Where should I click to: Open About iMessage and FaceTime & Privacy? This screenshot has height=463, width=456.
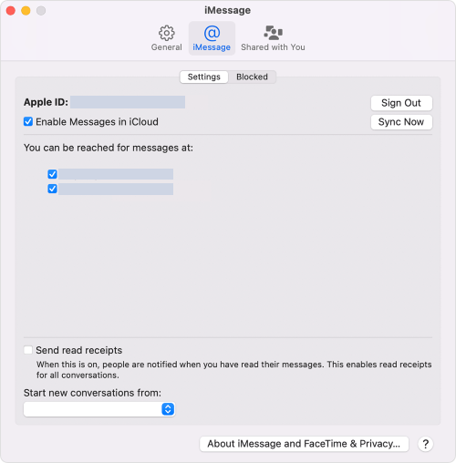point(304,444)
